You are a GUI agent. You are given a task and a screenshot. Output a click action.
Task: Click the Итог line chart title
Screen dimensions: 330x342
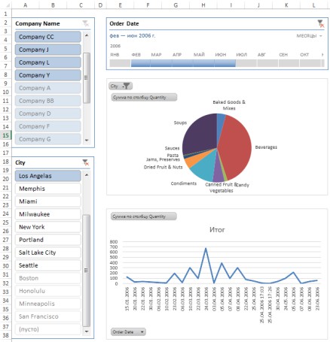point(217,229)
